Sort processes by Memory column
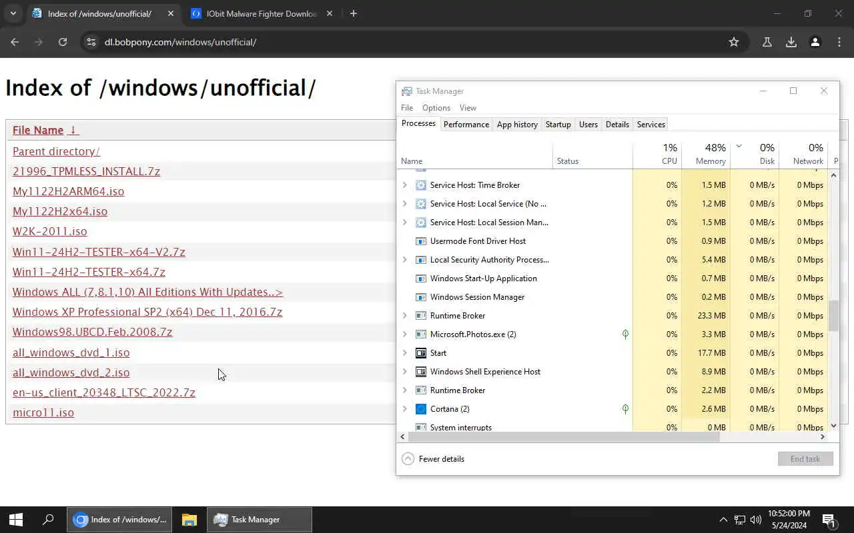 (x=706, y=154)
